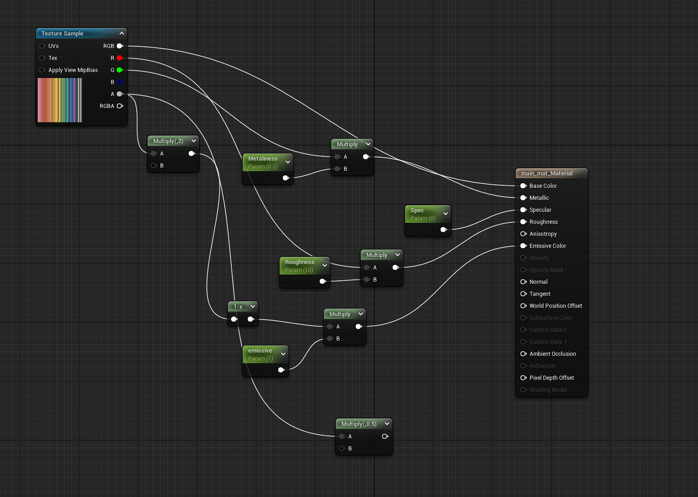Click the A alpha output pin on Texture Sample
Viewport: 698px width, 497px height.
tap(120, 94)
